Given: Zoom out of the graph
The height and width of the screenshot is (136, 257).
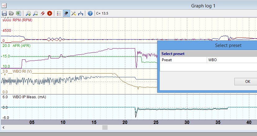Looking at the screenshot, I should click(x=35, y=13).
